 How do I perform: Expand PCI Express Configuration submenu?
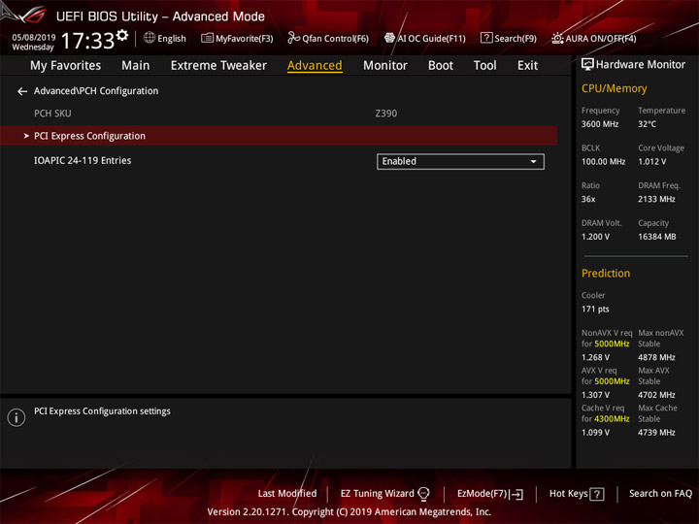[279, 136]
